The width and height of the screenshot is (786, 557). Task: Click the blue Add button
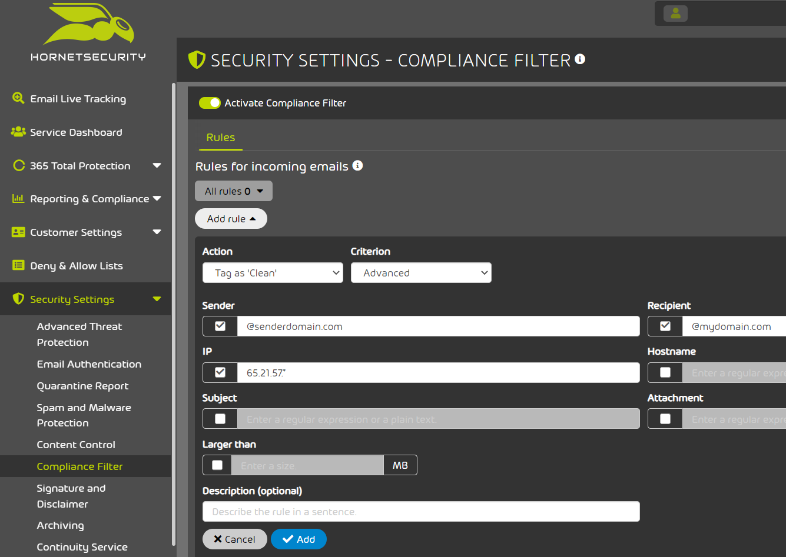299,539
